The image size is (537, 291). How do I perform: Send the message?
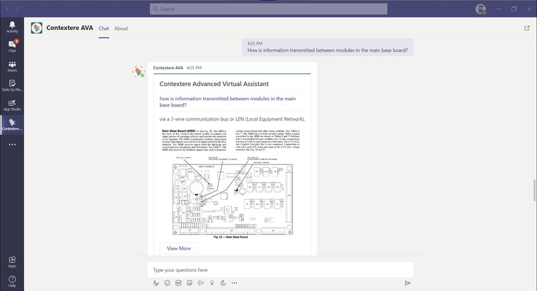coord(407,283)
